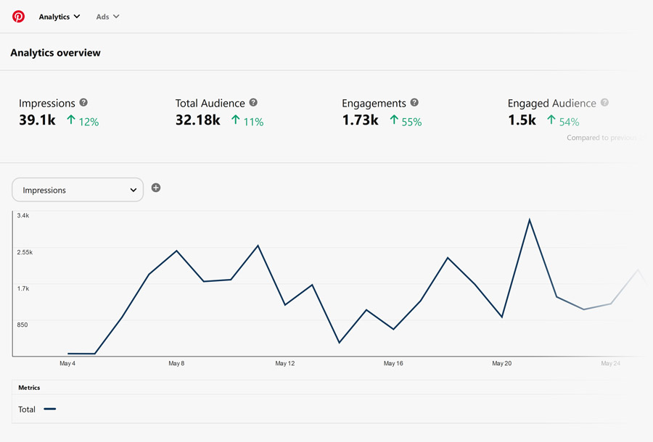Click the May 4 axis label
653x442 pixels.
click(67, 364)
